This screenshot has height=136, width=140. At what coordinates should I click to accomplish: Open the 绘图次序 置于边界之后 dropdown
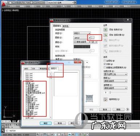coord(115,74)
